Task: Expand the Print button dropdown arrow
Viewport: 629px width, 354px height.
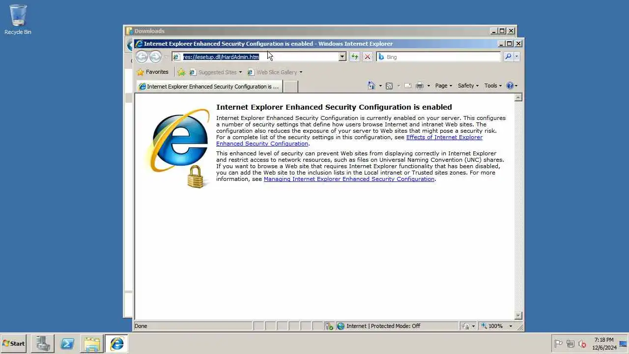Action: pos(429,86)
